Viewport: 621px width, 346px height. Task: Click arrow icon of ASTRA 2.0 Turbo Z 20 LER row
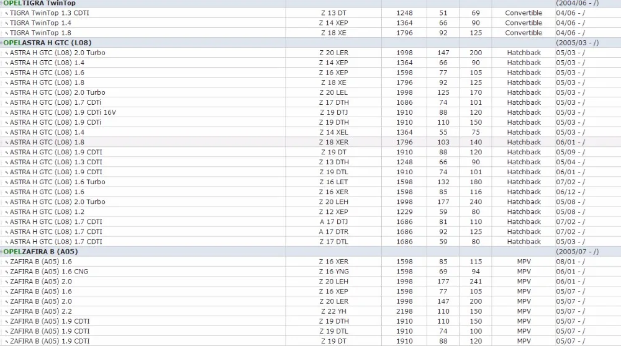[6, 53]
